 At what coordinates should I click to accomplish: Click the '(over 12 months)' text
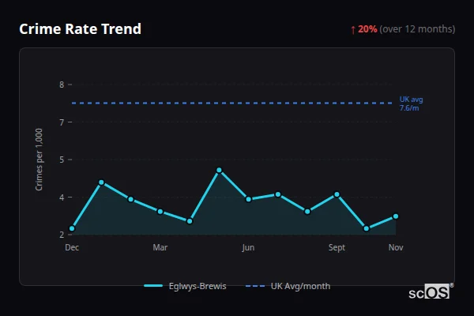417,29
